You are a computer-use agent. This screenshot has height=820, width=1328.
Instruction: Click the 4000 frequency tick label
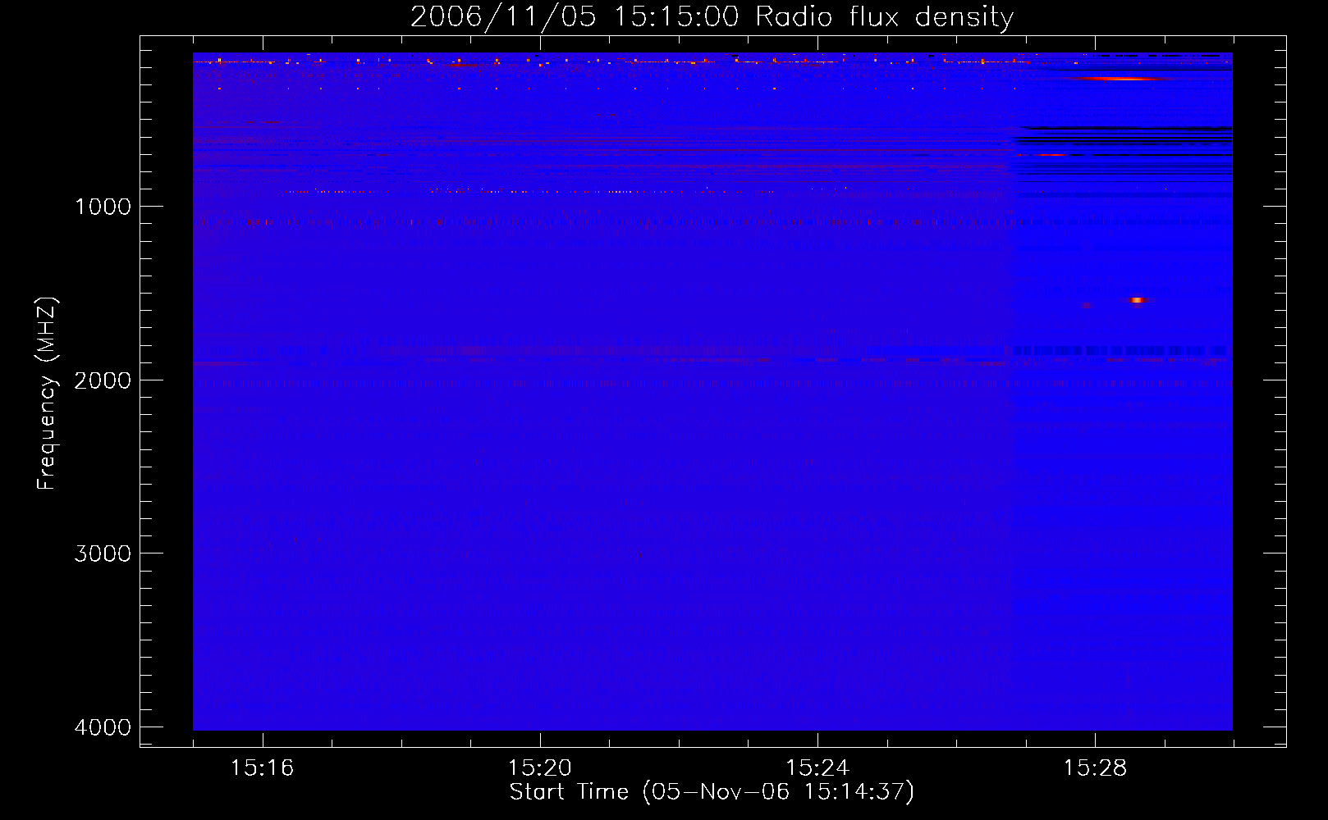click(103, 727)
